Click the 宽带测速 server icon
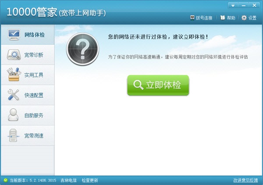Image resolution: width=263 pixels, height=185 pixels. (13, 135)
